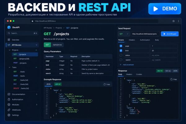Click the search magnifier icon in sidebar
Image resolution: width=186 pixels, height=124 pixels.
[x=9, y=33]
